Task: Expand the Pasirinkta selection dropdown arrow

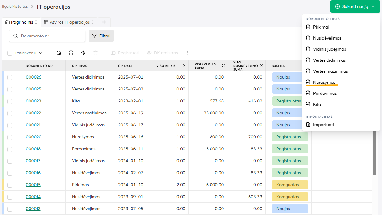Action: [x=40, y=53]
